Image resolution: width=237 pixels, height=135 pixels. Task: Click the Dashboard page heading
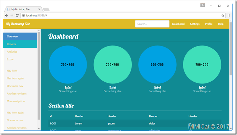(x=64, y=36)
